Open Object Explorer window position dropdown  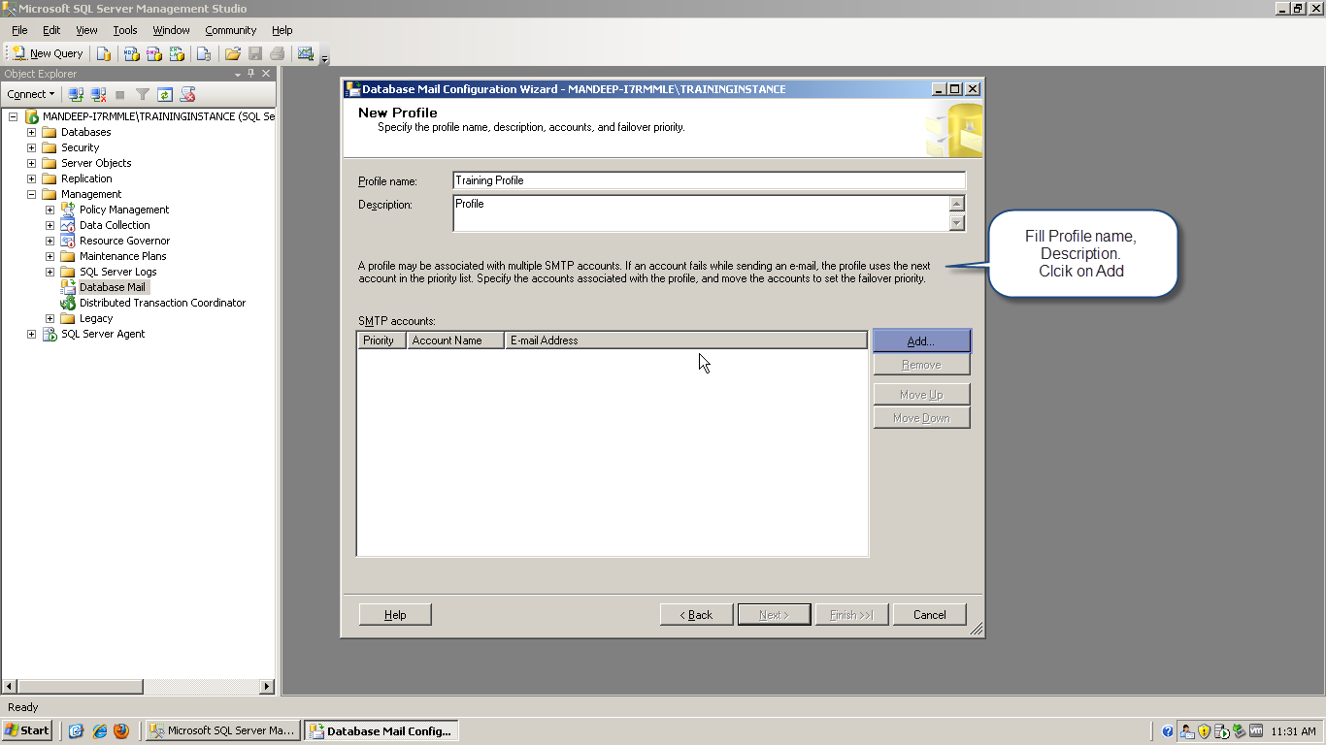pyautogui.click(x=238, y=74)
